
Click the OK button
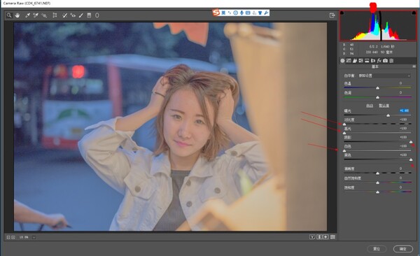pyautogui.click(x=403, y=249)
